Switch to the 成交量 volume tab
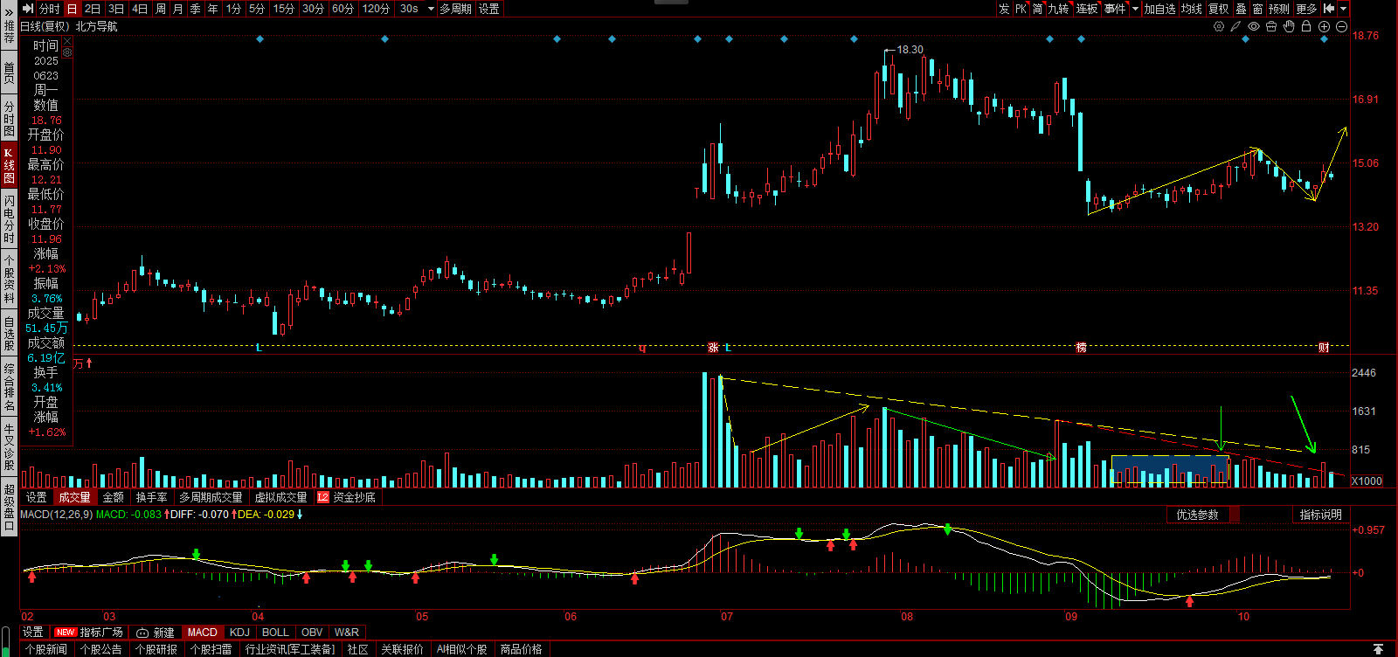 [x=75, y=497]
